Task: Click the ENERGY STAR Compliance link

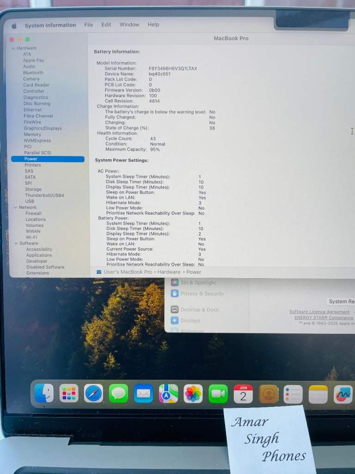Action: 324,318
